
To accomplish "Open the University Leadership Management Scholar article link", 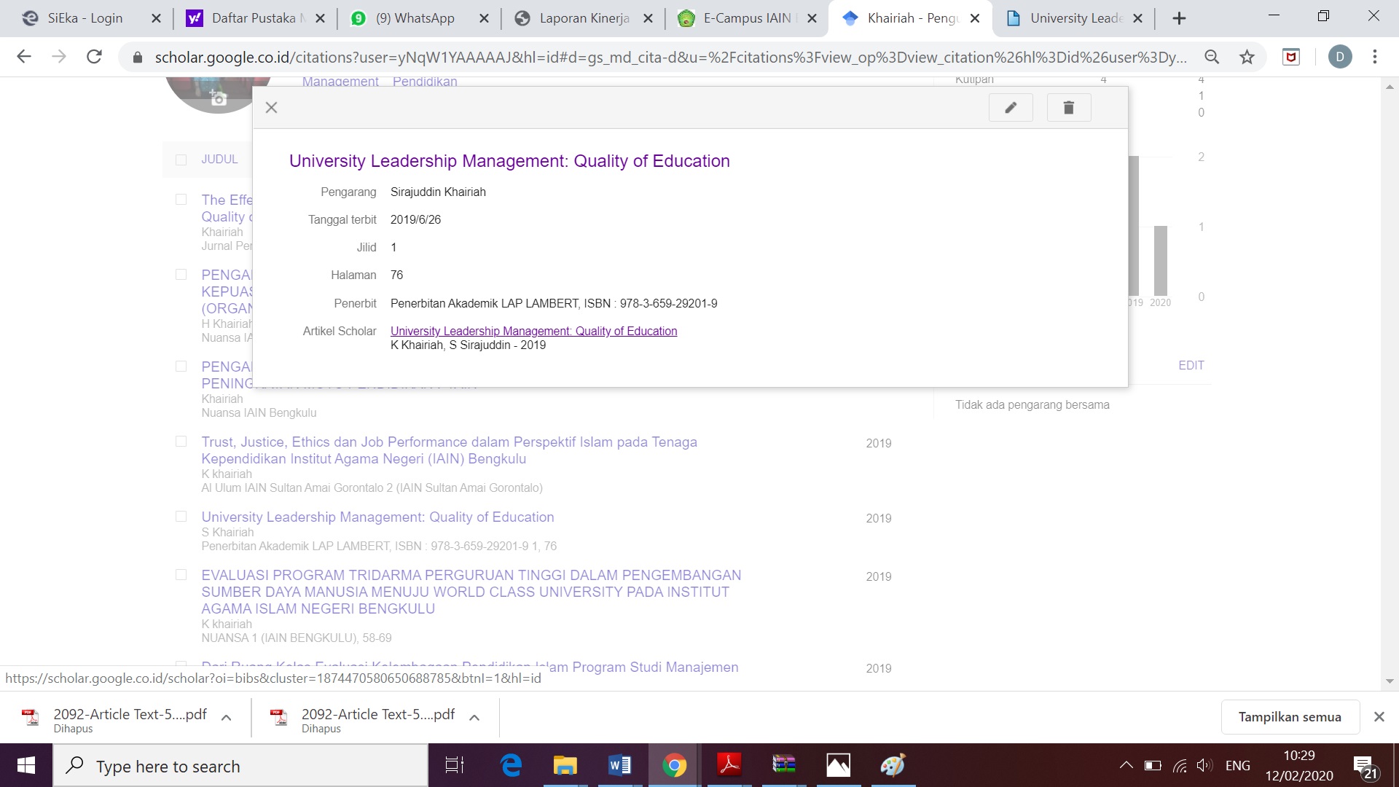I will click(533, 331).
